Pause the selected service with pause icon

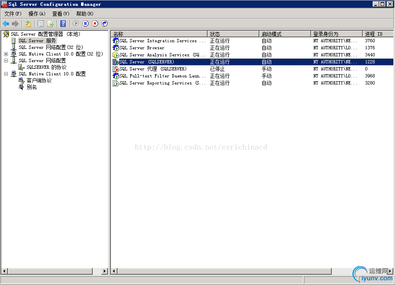[x=85, y=24]
